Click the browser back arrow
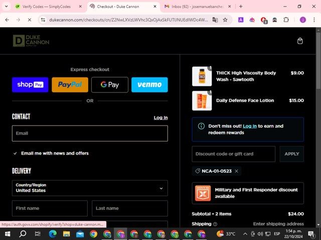 (7, 20)
